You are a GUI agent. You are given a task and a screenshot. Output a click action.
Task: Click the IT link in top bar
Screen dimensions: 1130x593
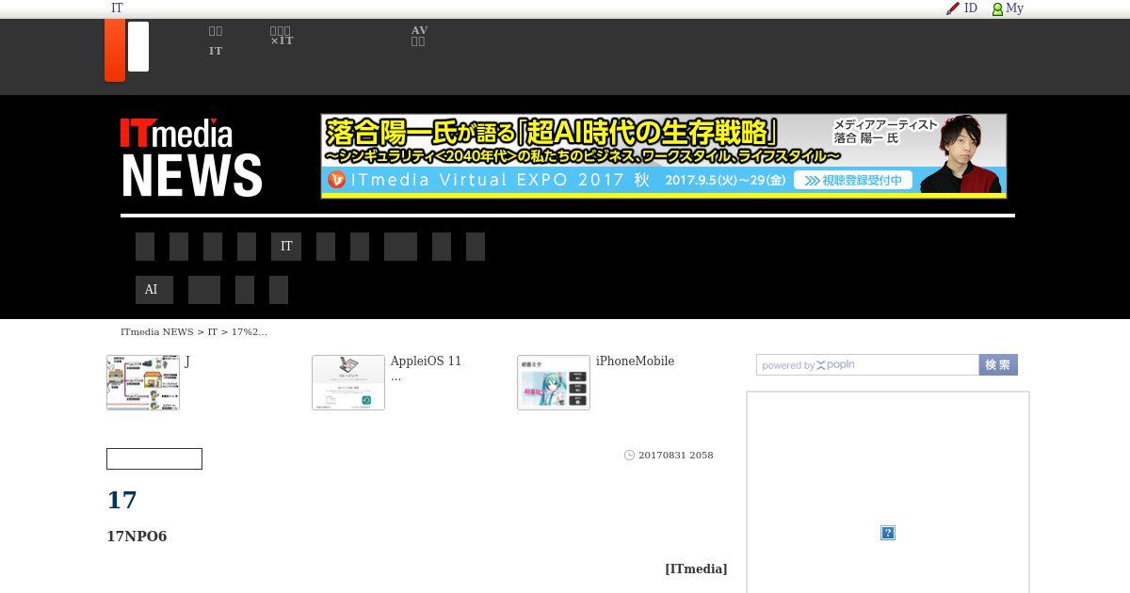(x=117, y=8)
